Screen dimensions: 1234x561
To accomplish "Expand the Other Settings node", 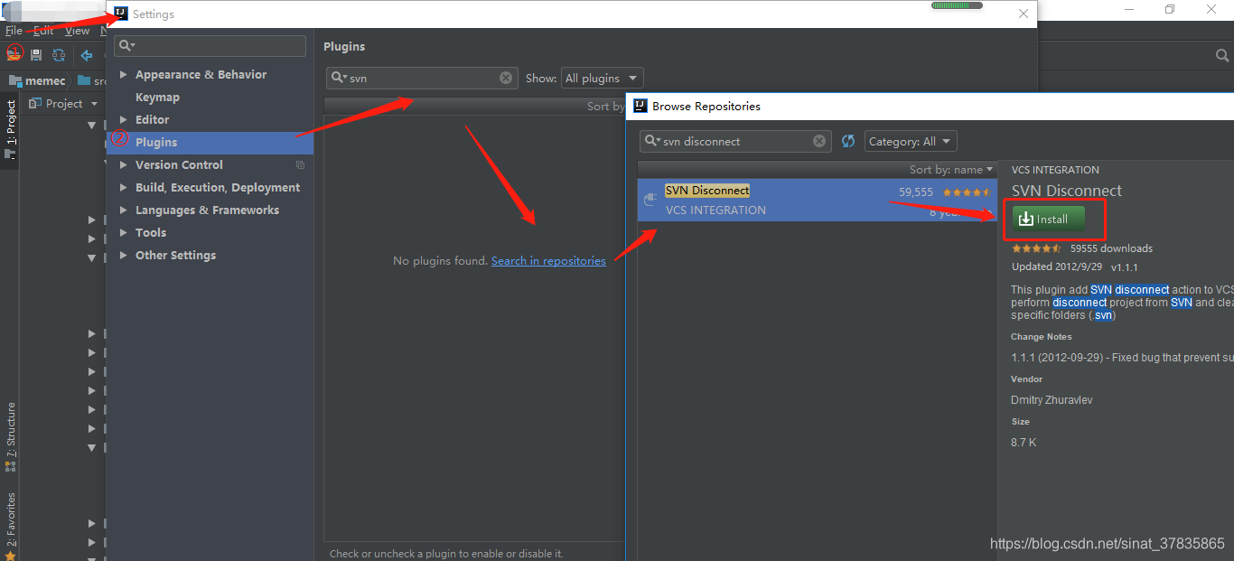I will click(x=124, y=255).
